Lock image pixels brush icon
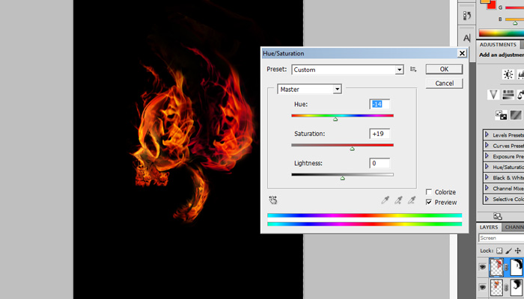Viewport: 524px width, 299px height. click(508, 250)
